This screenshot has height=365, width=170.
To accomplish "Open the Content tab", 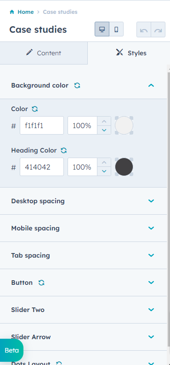I will [44, 53].
